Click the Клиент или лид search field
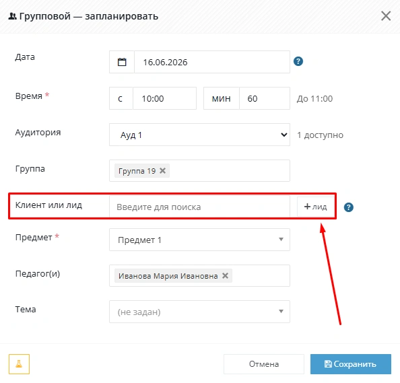Screen dimensions: 400x383 coord(199,207)
